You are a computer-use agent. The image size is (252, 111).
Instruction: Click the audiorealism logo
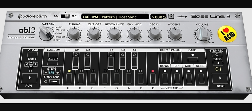point(32,16)
